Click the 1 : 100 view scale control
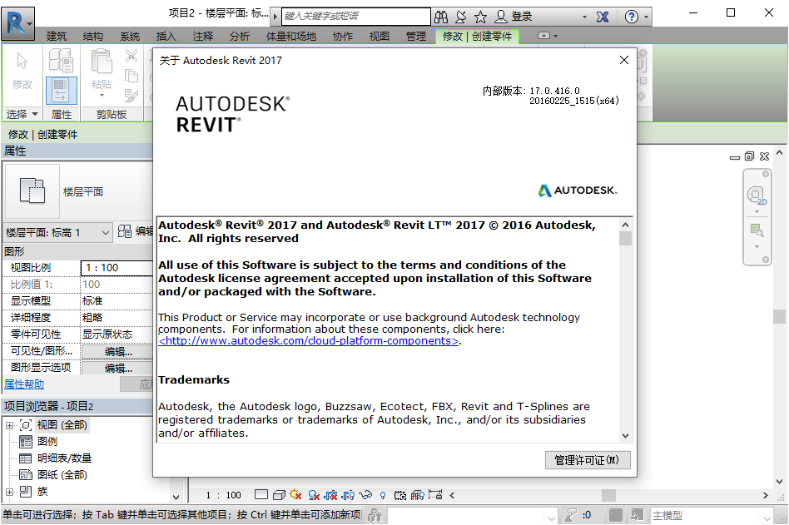789x525 pixels. click(223, 495)
